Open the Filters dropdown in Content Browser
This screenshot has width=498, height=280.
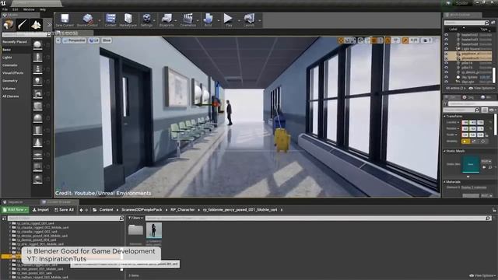coord(135,218)
